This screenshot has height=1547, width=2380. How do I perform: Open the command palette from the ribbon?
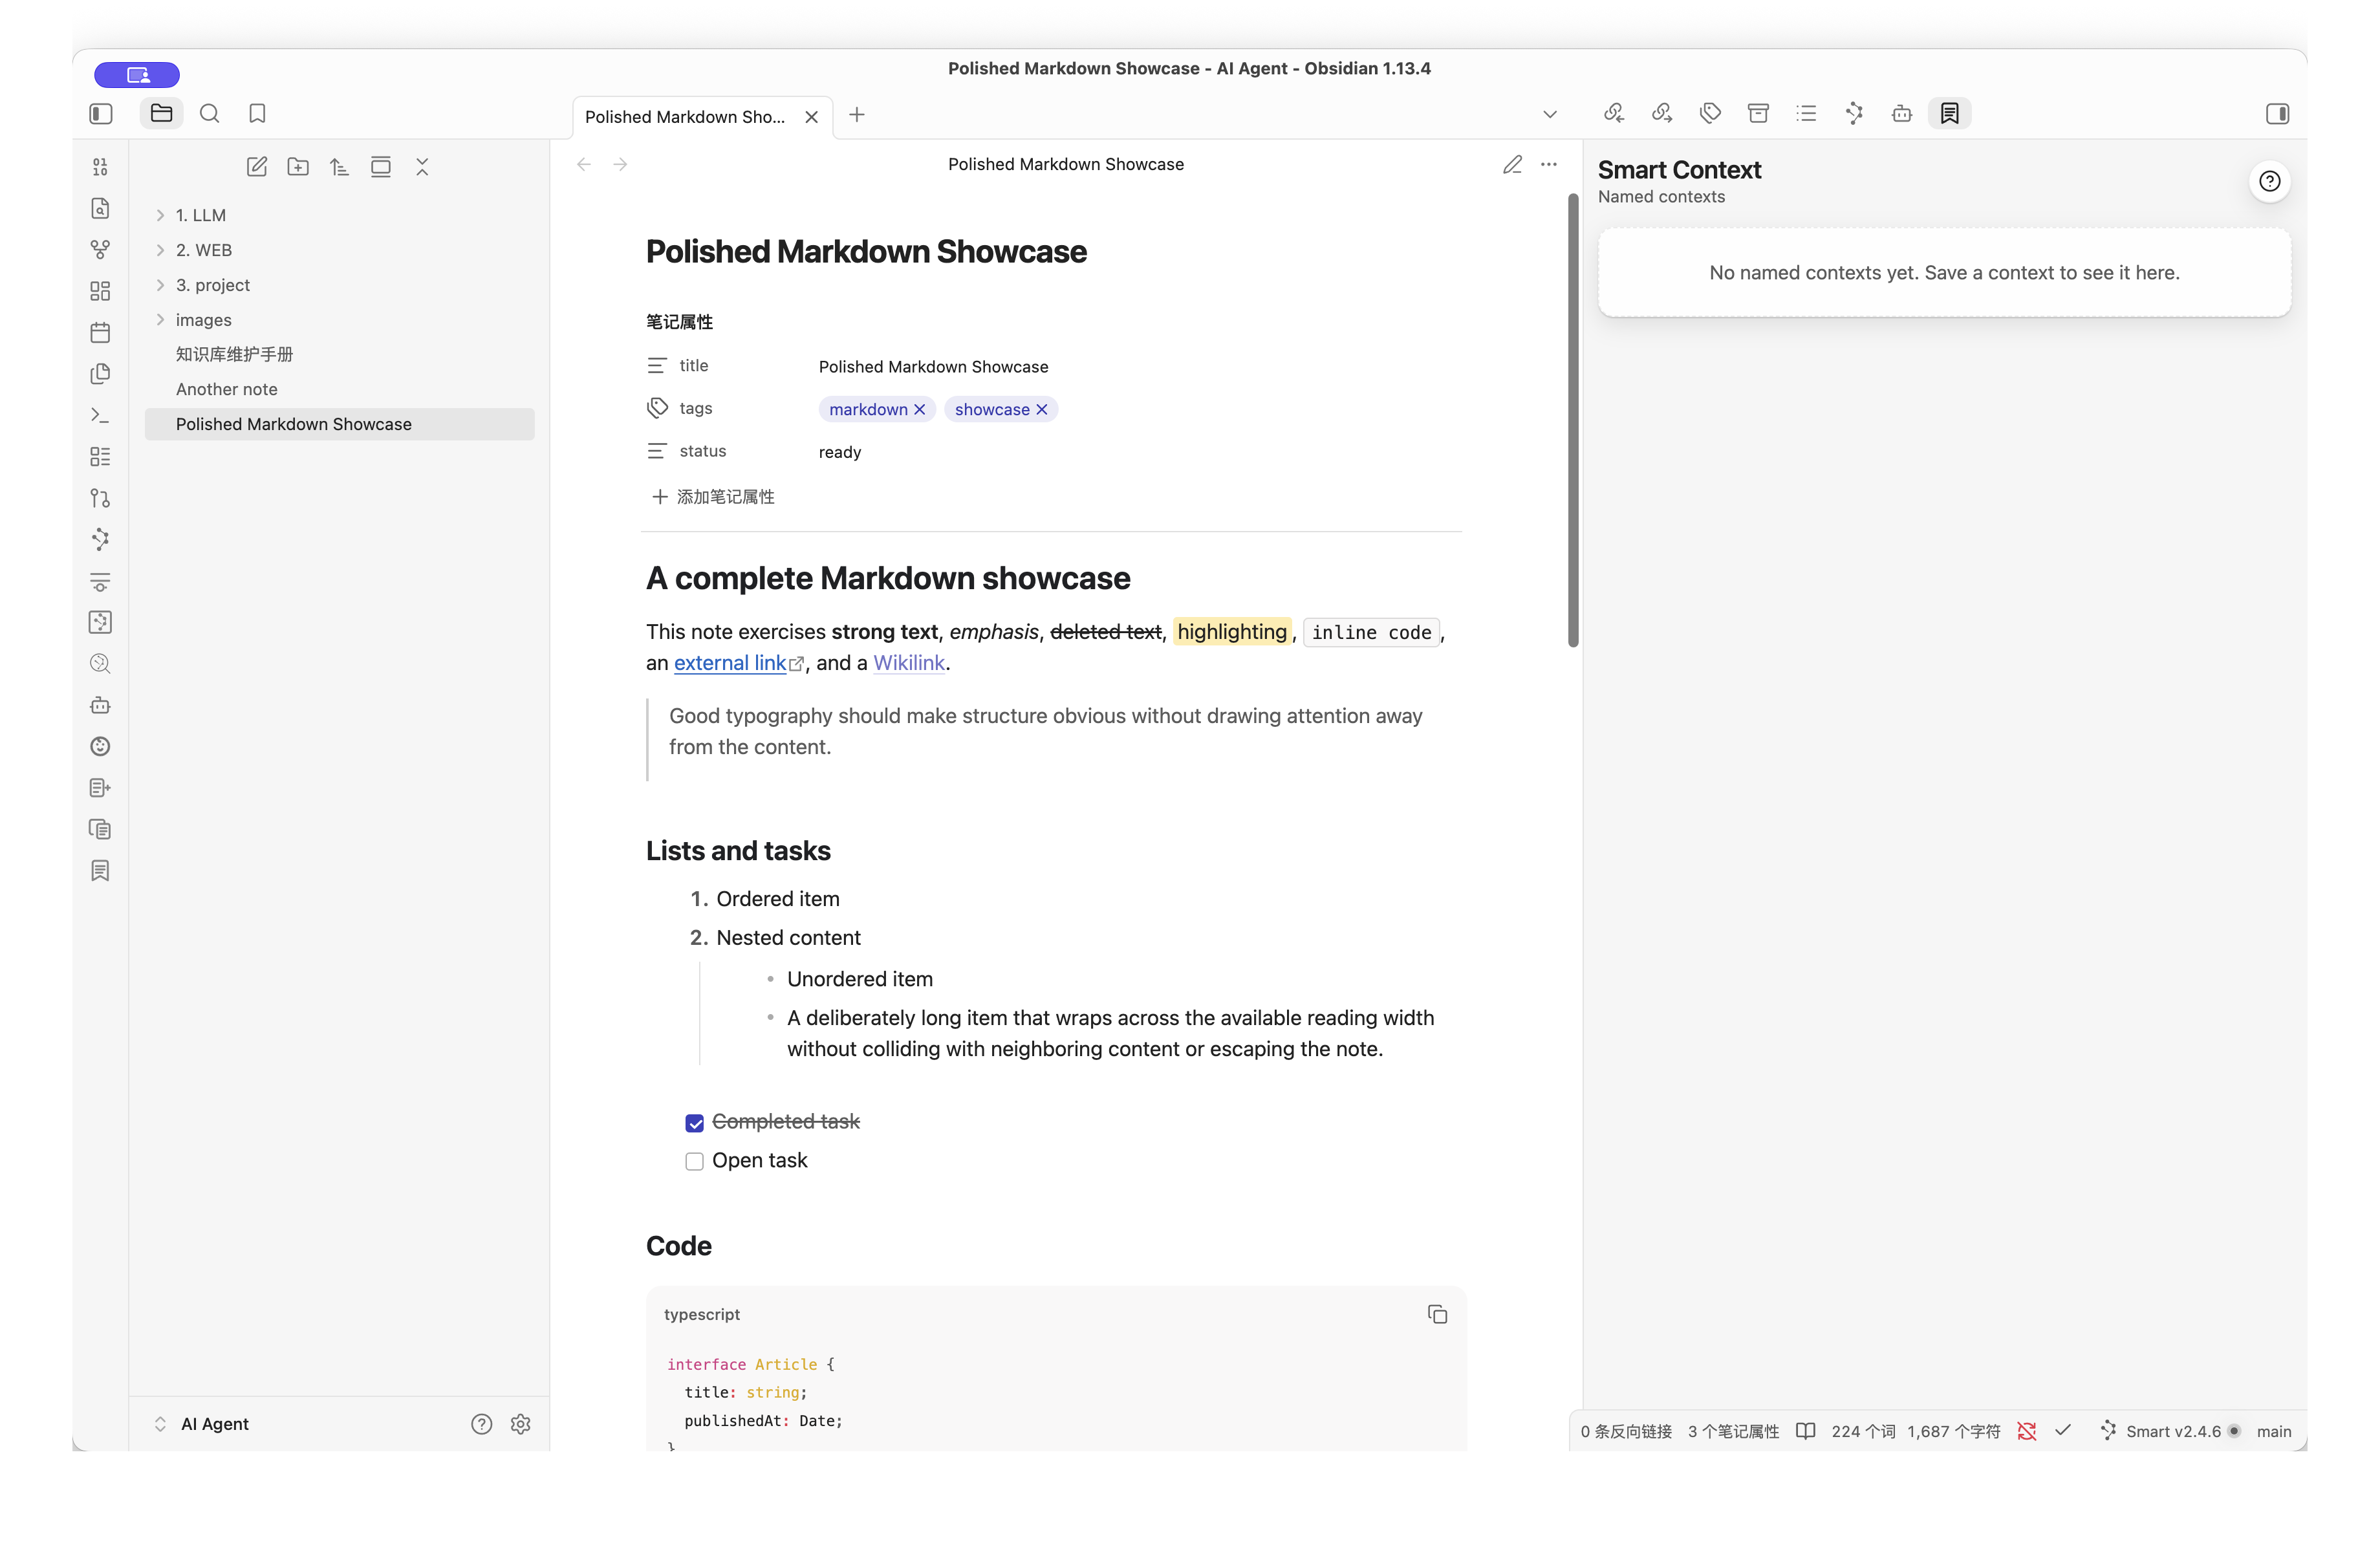click(100, 415)
